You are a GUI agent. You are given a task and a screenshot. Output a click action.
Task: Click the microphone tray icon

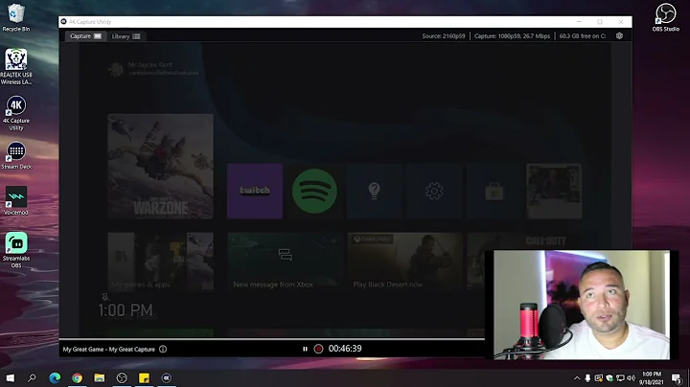(x=587, y=377)
